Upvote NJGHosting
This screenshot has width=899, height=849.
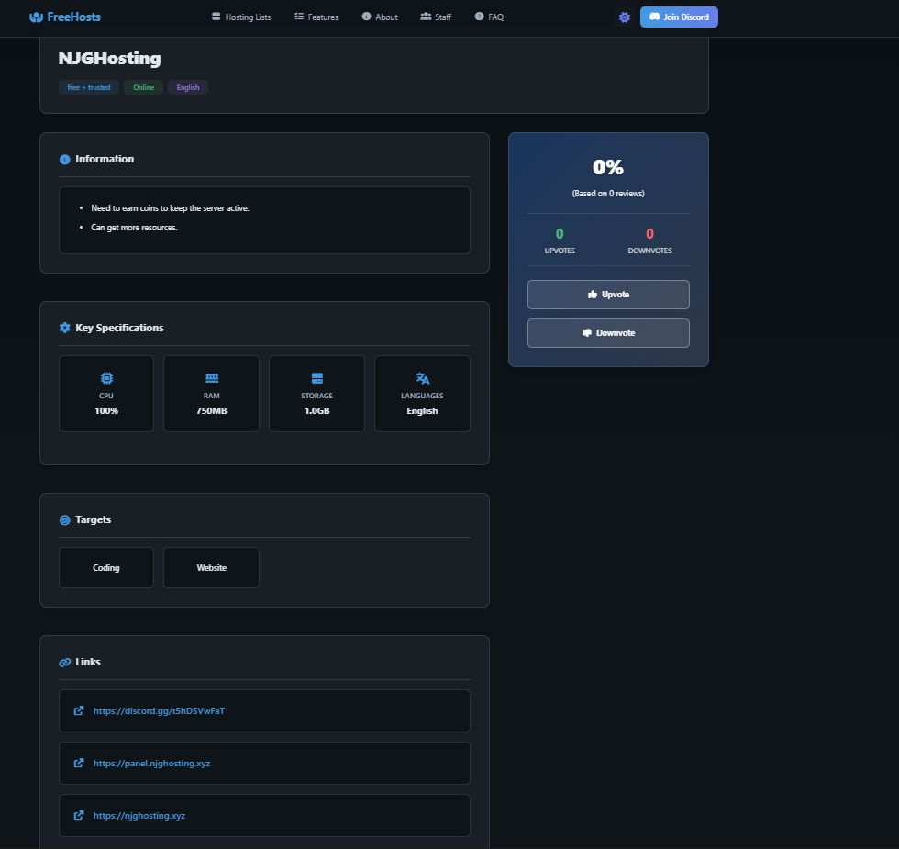click(x=608, y=295)
